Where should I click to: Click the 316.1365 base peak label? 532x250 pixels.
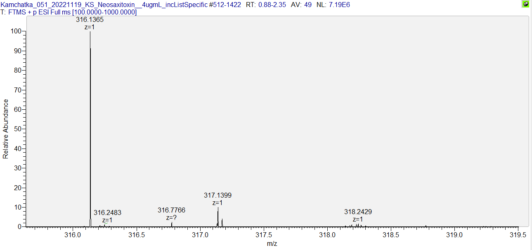[x=90, y=19]
